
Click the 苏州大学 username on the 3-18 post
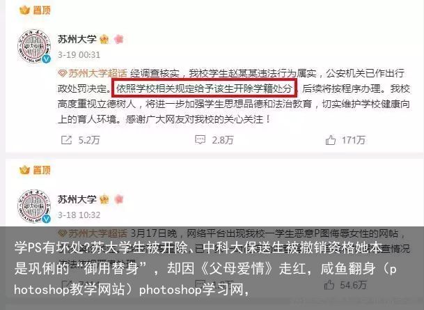point(77,199)
